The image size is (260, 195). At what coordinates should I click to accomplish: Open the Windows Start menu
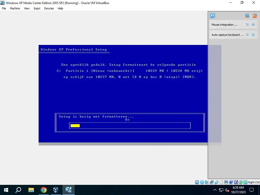6,190
